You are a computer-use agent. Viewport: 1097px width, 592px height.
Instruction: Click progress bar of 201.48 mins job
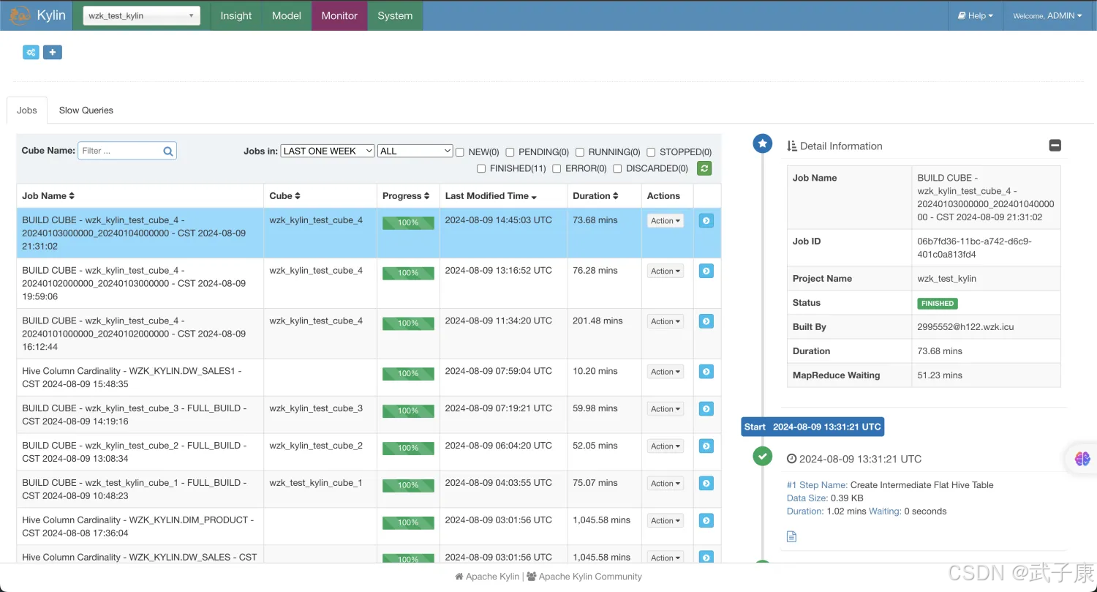click(x=408, y=323)
